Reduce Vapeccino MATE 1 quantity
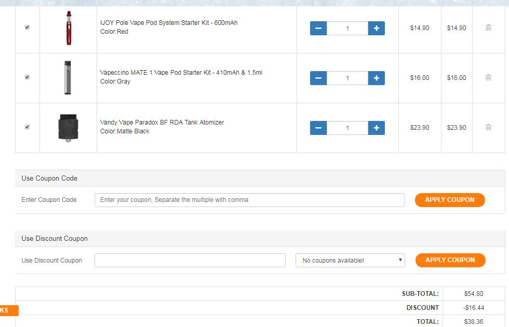The width and height of the screenshot is (509, 327). [318, 78]
